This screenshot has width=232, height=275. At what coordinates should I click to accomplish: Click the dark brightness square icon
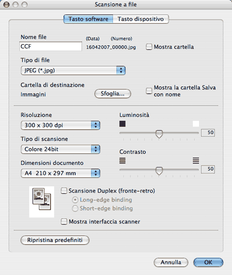pos(122,124)
